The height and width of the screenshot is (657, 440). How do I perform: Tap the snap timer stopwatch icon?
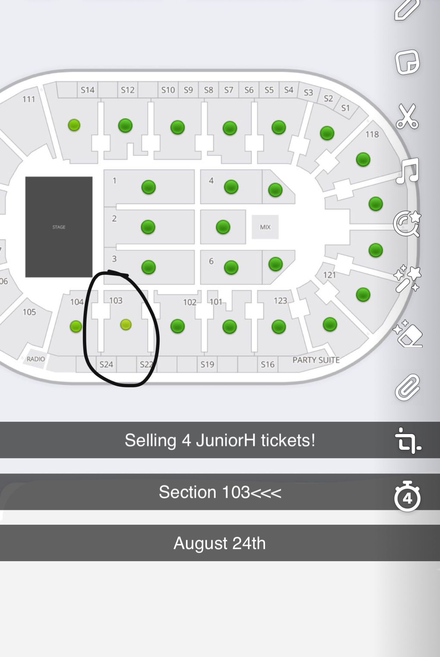pos(407,496)
